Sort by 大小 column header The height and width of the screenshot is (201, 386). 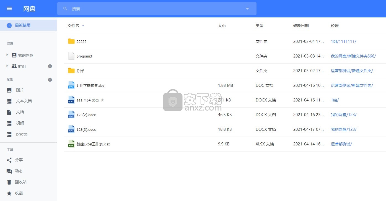point(222,26)
